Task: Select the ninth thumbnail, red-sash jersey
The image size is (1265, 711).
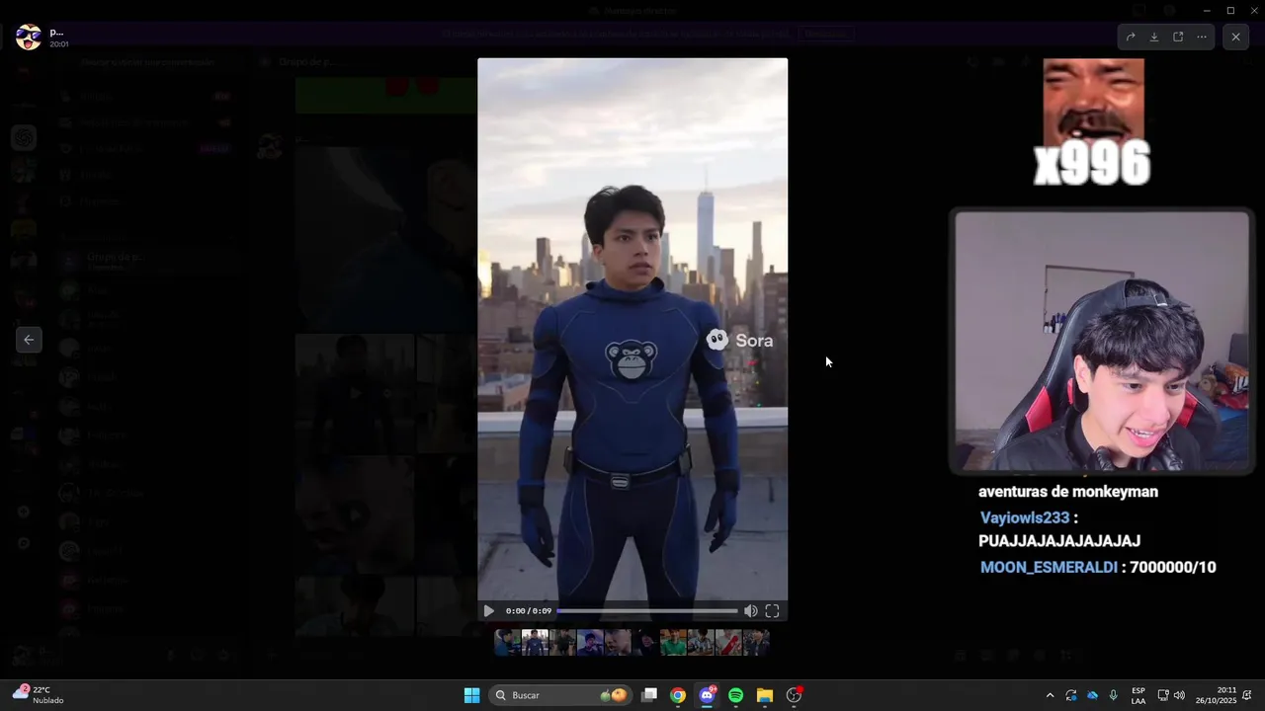Action: (x=728, y=643)
